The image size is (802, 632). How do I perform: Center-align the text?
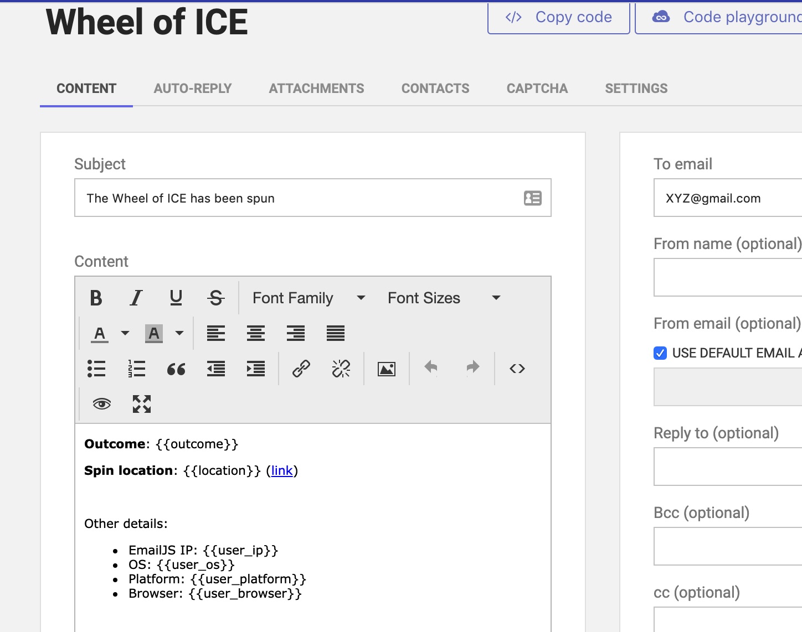(x=255, y=333)
